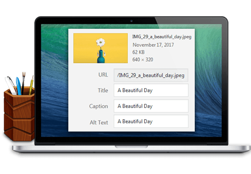Click the URL label
Screen dimensions: 251x174
click(103, 75)
